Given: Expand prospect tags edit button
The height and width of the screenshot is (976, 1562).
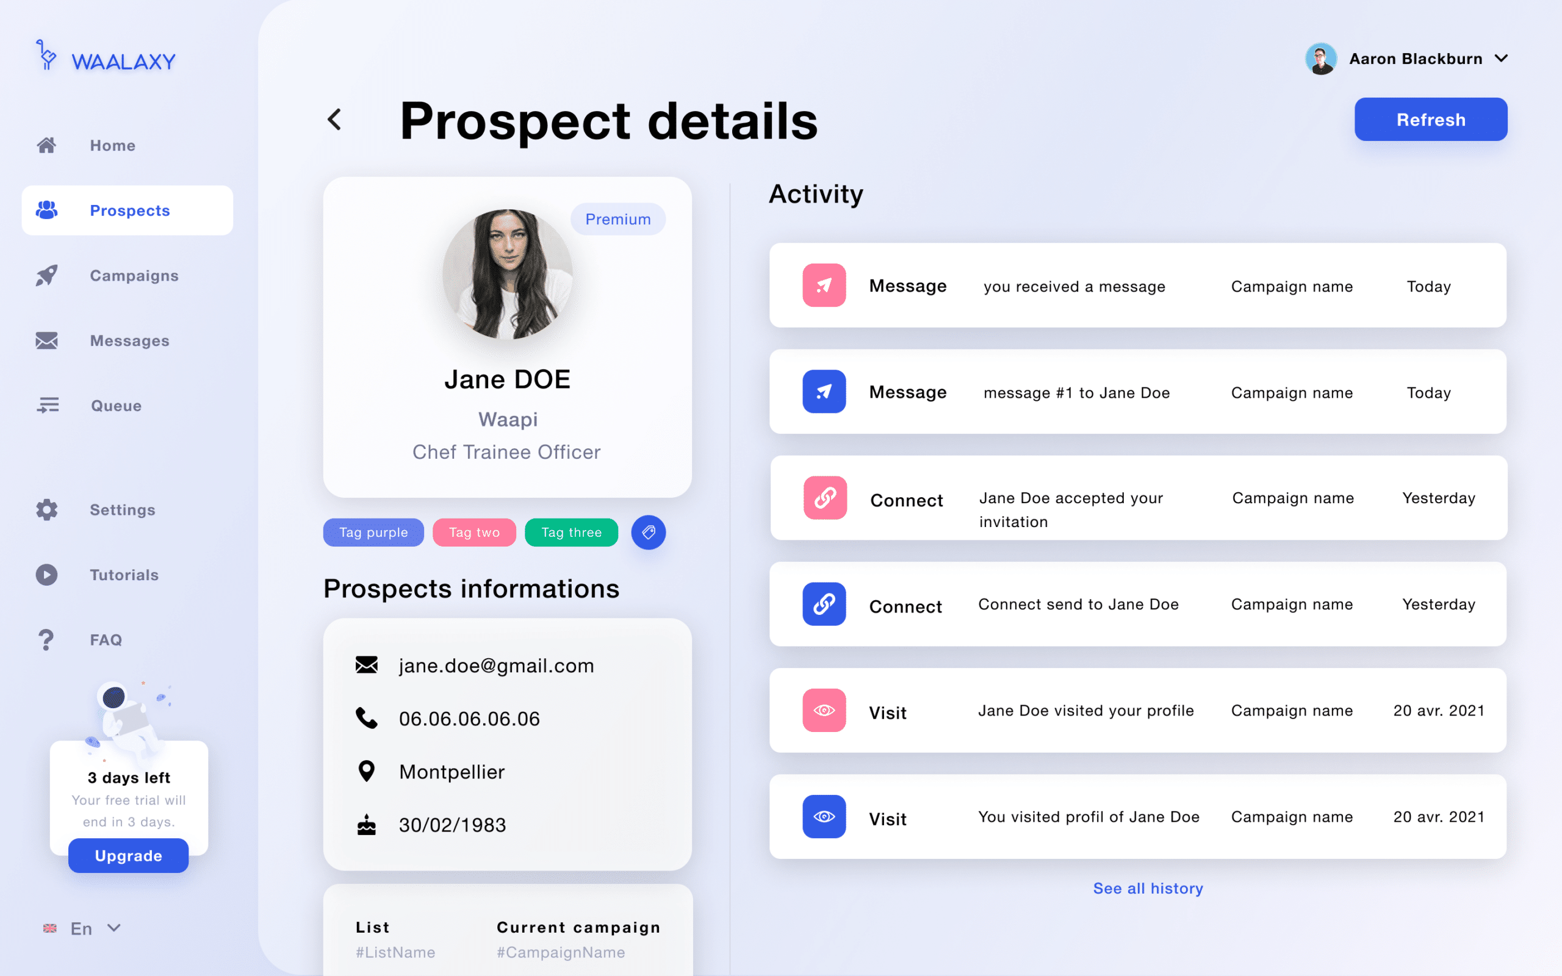Looking at the screenshot, I should coord(648,532).
